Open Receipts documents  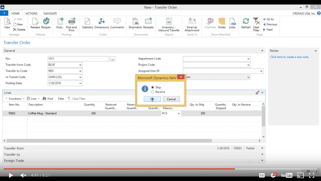(x=148, y=23)
